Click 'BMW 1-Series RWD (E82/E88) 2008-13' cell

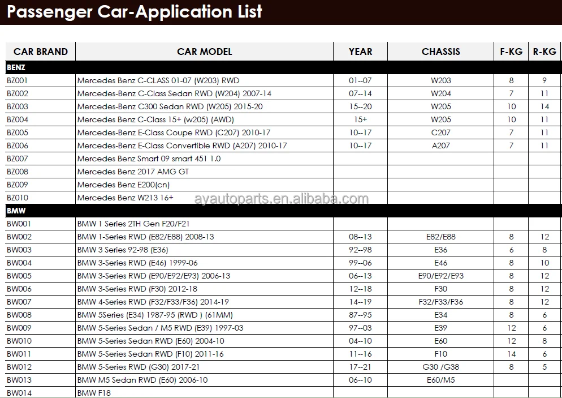pyautogui.click(x=204, y=237)
